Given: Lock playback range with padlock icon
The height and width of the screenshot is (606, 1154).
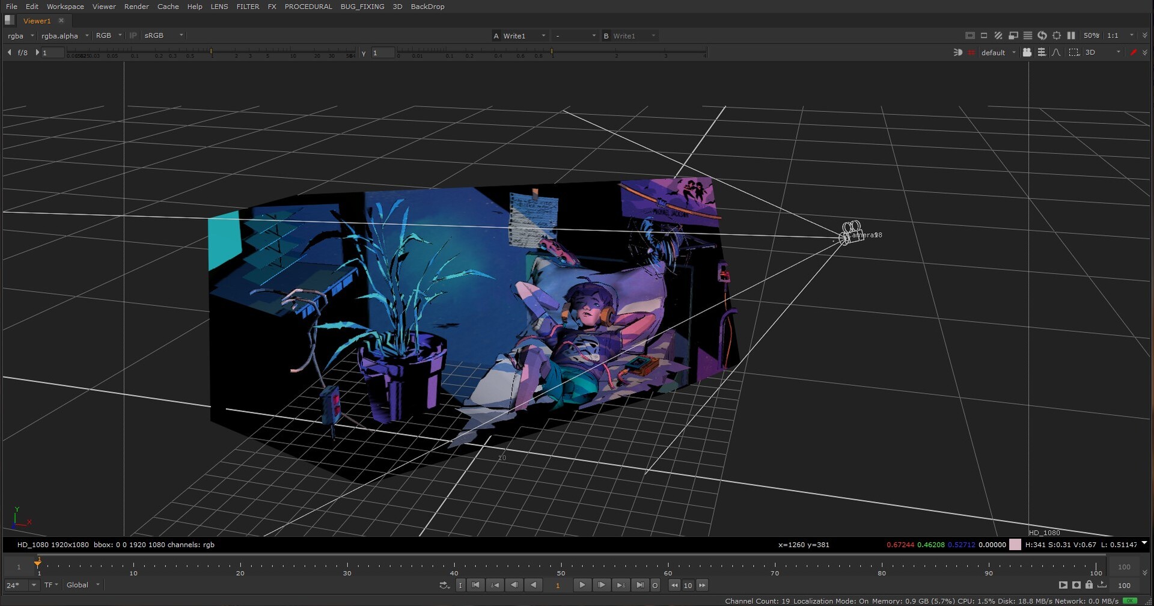Looking at the screenshot, I should pyautogui.click(x=1089, y=584).
